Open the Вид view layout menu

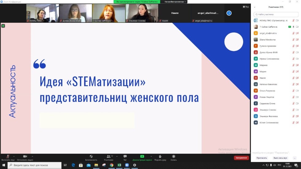point(246,6)
